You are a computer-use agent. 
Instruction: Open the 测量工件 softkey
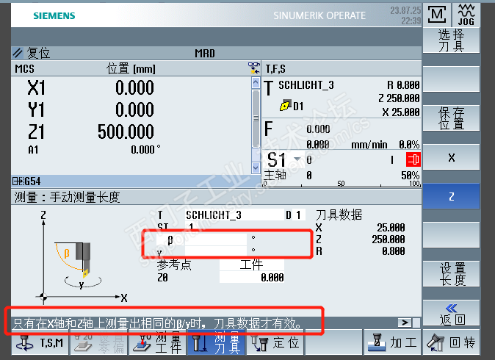pos(157,342)
